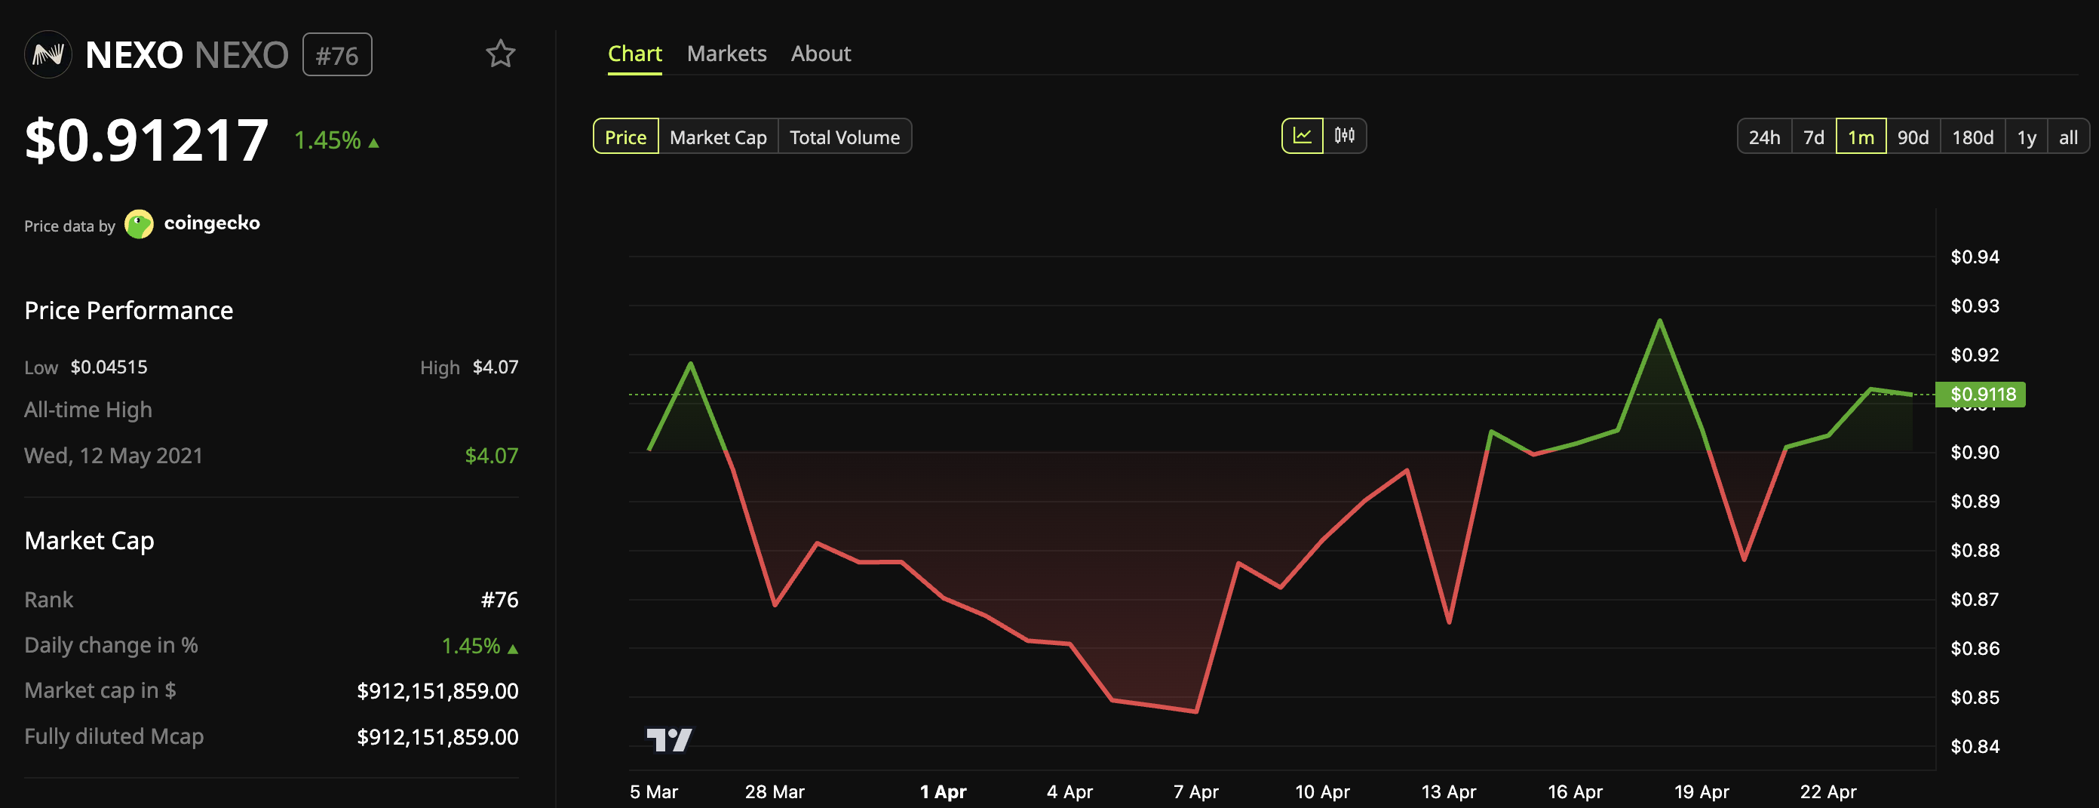Click the 28 Mar label on the time axis

774,791
